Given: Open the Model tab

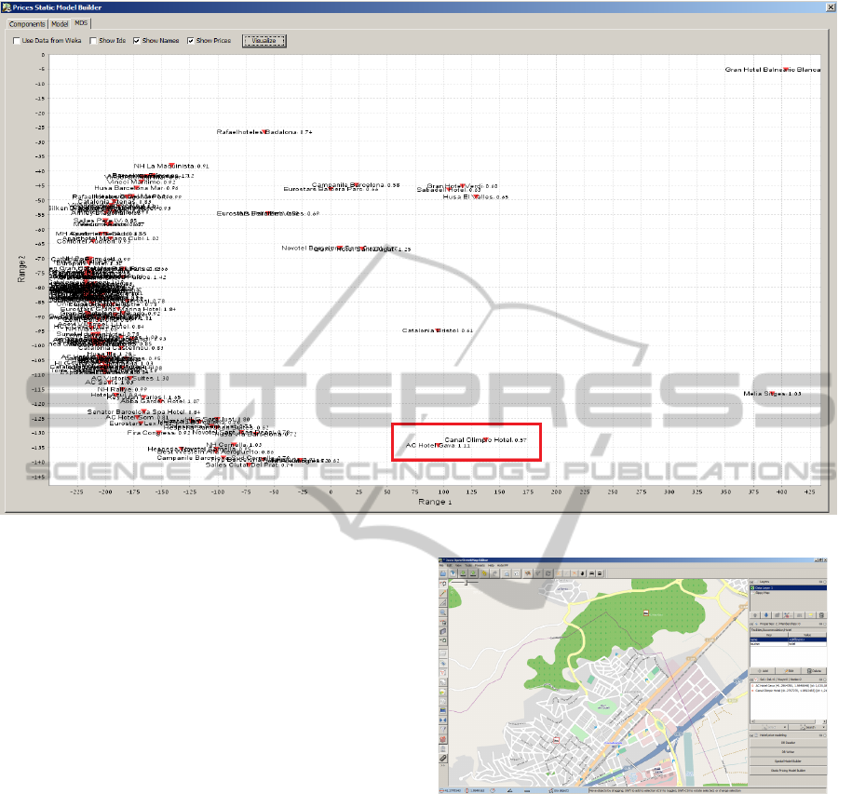Looking at the screenshot, I should pos(60,23).
